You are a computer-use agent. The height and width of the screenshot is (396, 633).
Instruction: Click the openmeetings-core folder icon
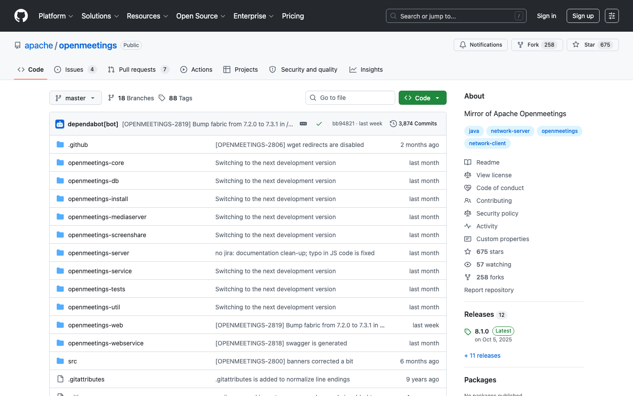60,163
